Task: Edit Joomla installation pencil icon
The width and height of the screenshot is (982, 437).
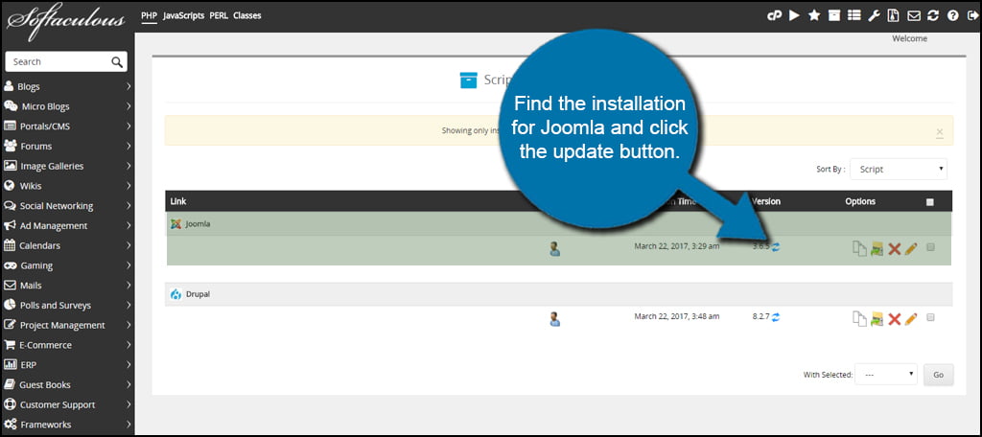Action: pyautogui.click(x=911, y=248)
